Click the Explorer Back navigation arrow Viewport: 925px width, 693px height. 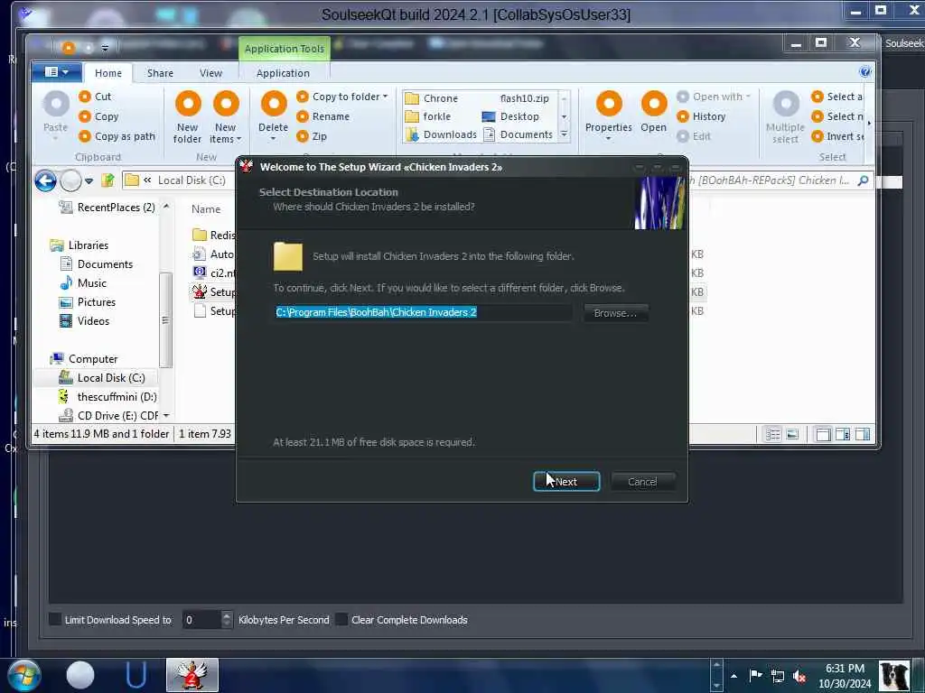click(45, 180)
